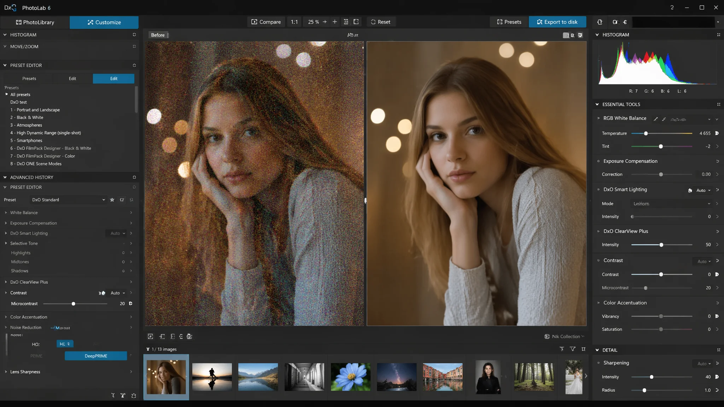The image size is (724, 407).
Task: Click the refresh icon next to the preset star
Action: 122,200
